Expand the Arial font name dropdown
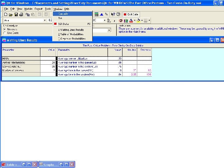The image size is (224, 168). pos(44,21)
